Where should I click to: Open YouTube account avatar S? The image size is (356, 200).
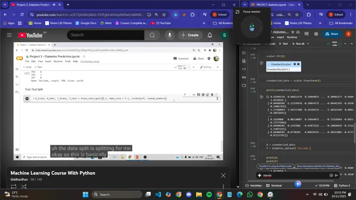point(224,35)
